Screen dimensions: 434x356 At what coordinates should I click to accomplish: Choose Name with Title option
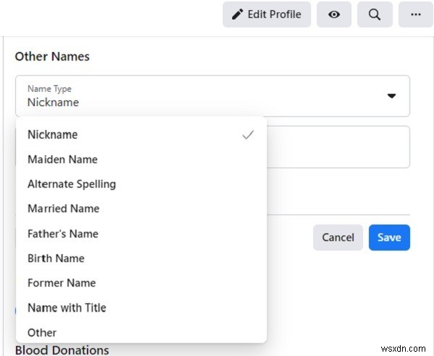click(x=67, y=308)
